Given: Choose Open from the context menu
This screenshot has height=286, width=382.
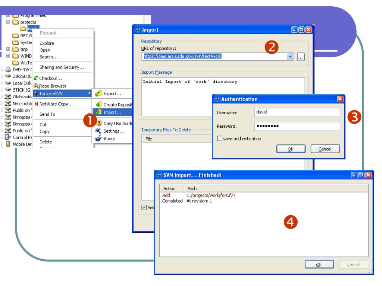Looking at the screenshot, I should pos(45,50).
